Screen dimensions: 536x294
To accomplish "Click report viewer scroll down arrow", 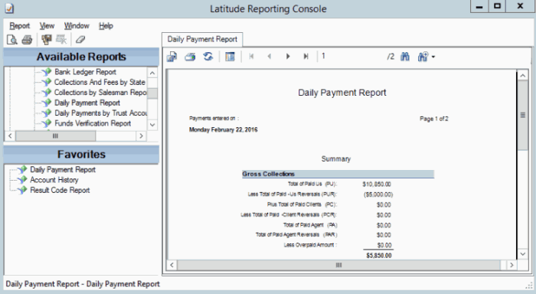I will click(x=522, y=253).
